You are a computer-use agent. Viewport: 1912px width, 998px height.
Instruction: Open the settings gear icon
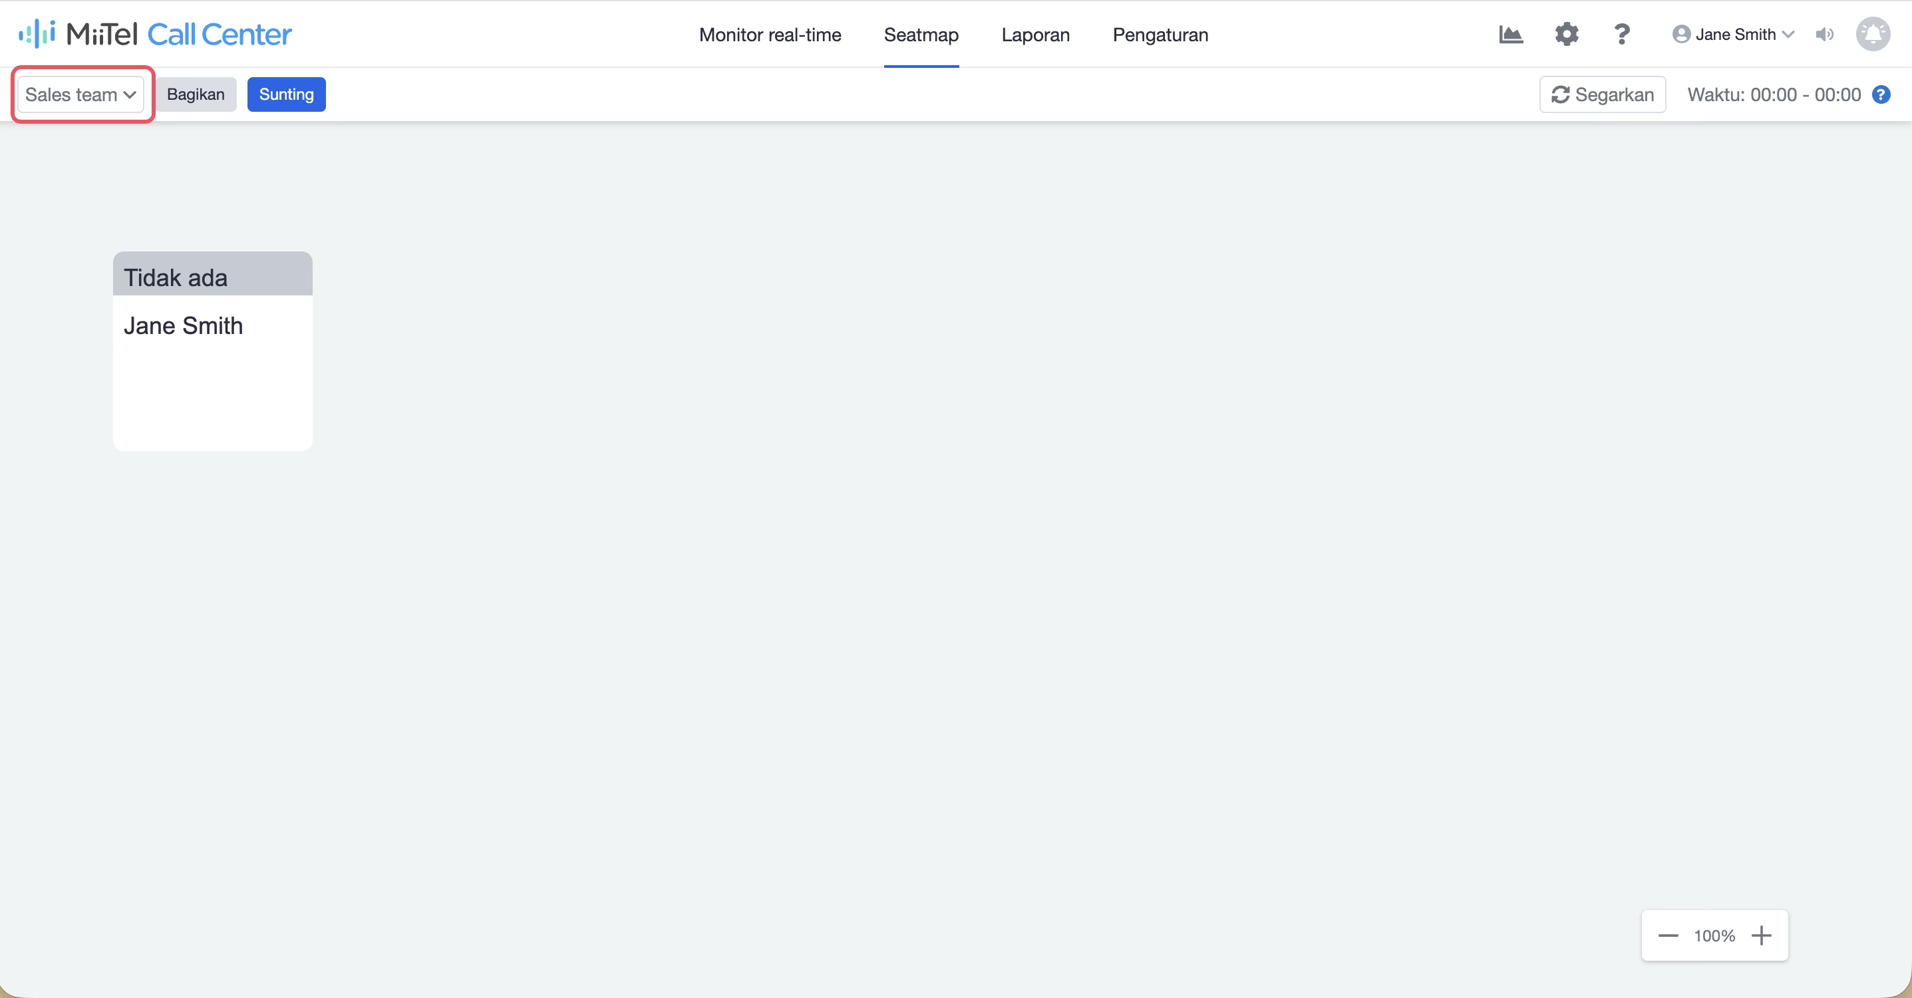(x=1566, y=34)
